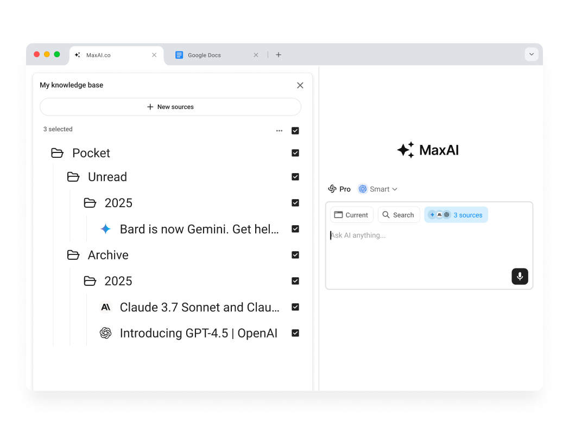Image resolution: width=569 pixels, height=434 pixels.
Task: Click the OpenAI logo beside GPT-4.5 article
Action: tap(105, 333)
